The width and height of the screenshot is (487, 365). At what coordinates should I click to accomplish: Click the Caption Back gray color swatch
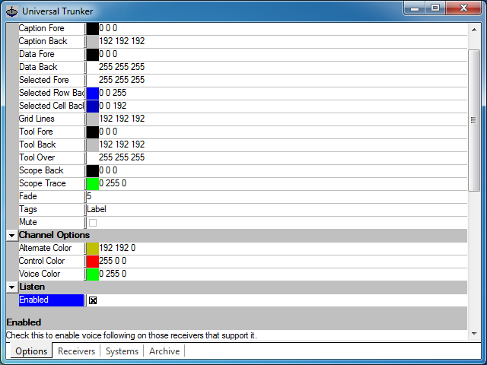(93, 42)
